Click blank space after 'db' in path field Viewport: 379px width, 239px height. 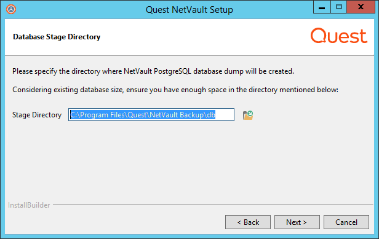[x=225, y=115]
